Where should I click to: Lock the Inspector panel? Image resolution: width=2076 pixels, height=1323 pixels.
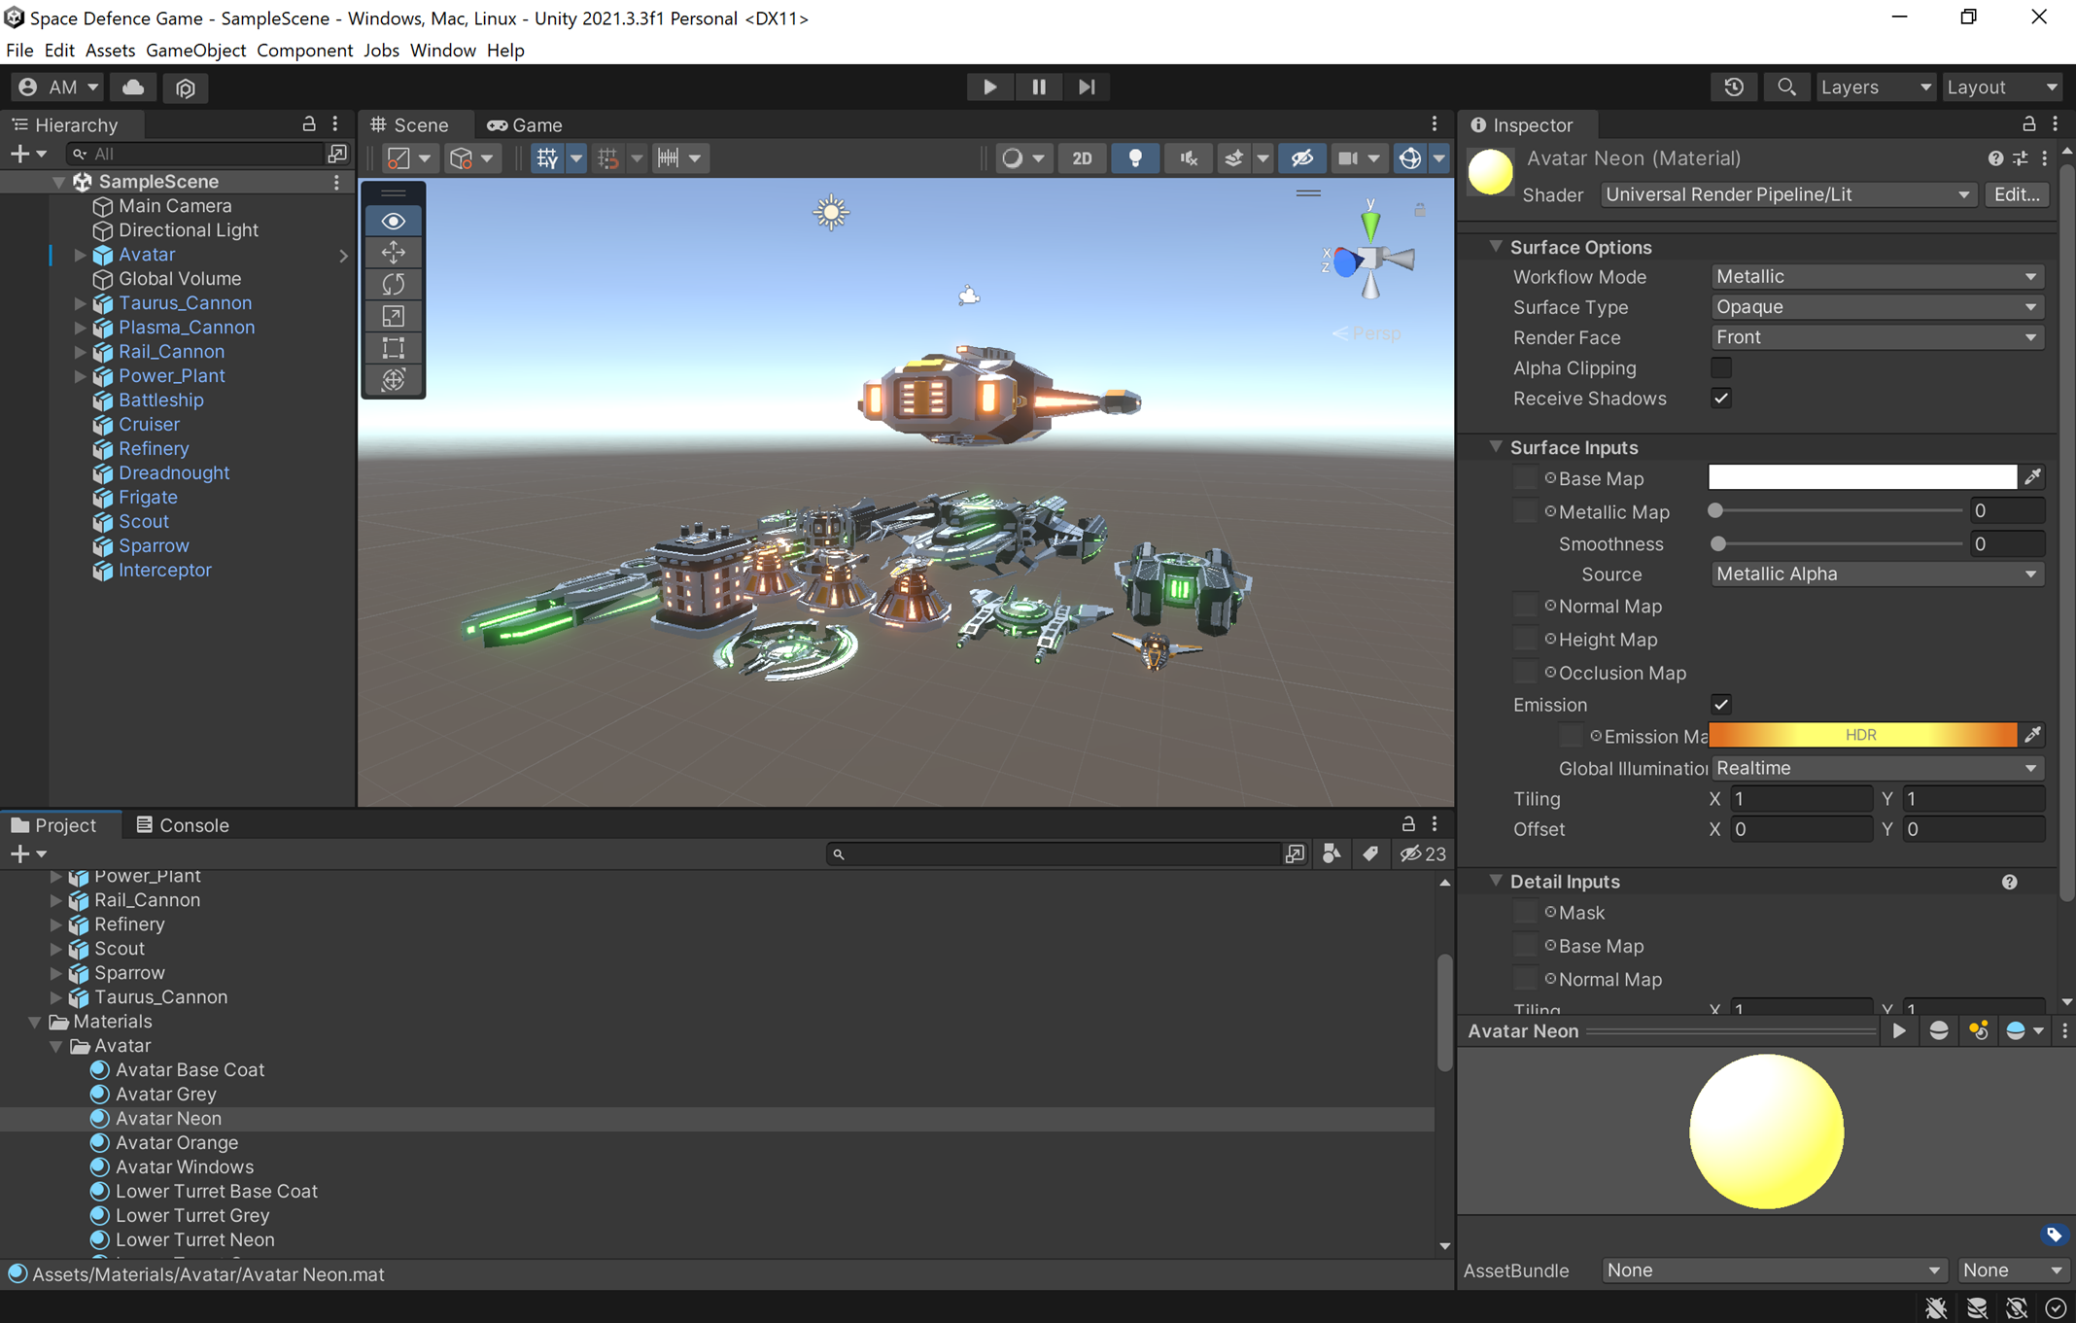(2028, 123)
